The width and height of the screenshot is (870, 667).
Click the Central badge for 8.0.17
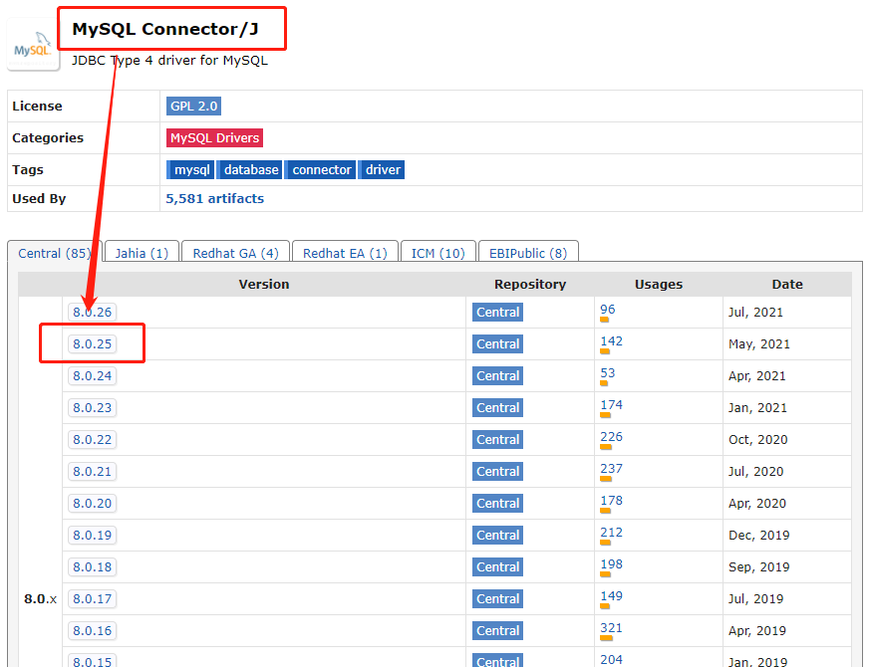(x=497, y=598)
